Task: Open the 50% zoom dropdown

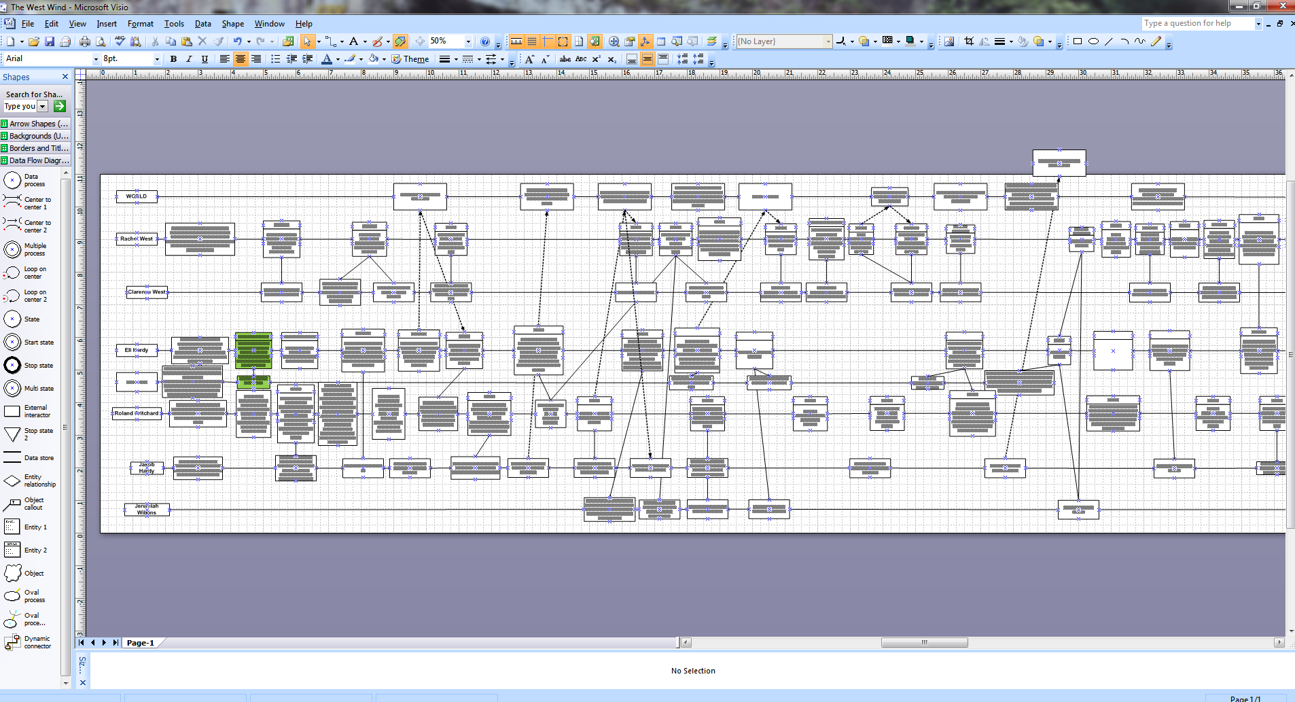Action: point(468,41)
